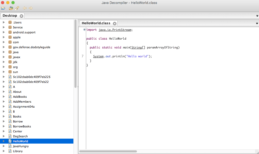Follow the System class link
The image size is (259, 154).
click(x=98, y=56)
